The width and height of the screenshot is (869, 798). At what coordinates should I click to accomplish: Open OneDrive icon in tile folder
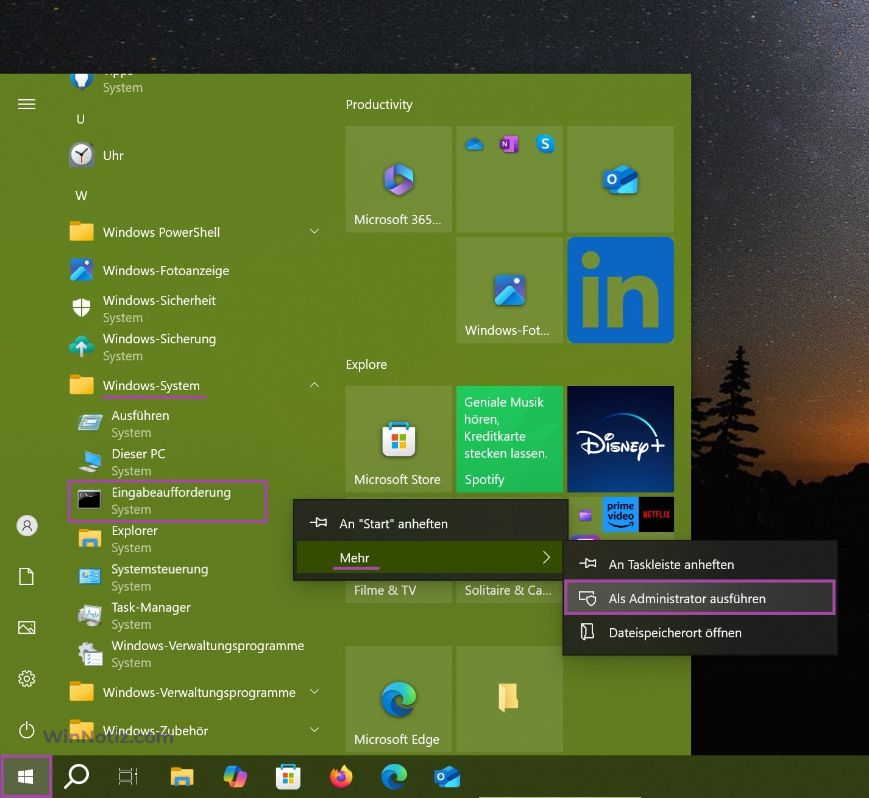[x=474, y=144]
